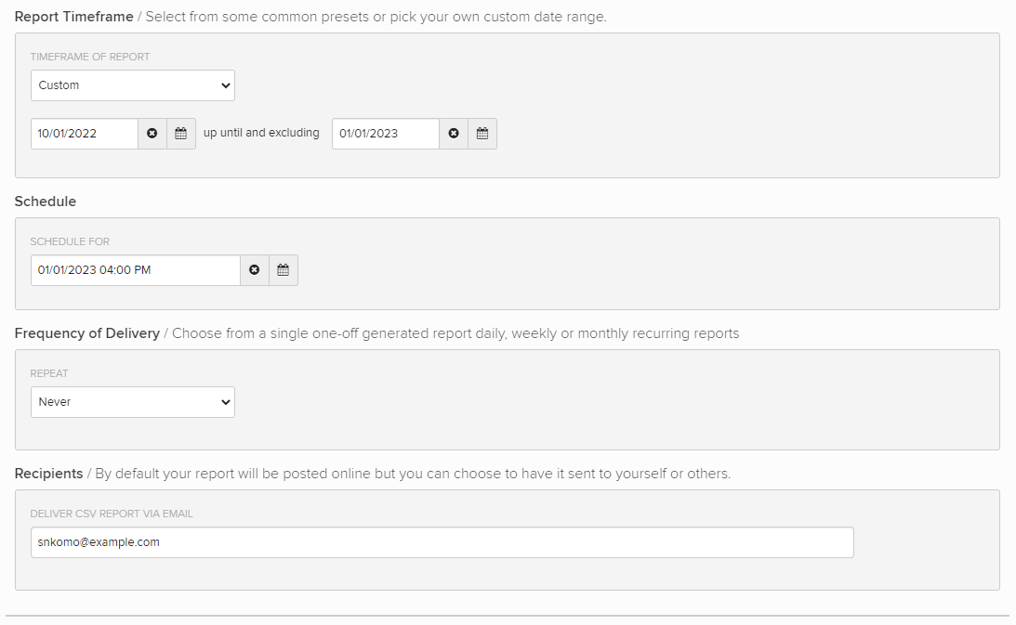Click inside the start date input field
This screenshot has width=1016, height=625.
[84, 133]
